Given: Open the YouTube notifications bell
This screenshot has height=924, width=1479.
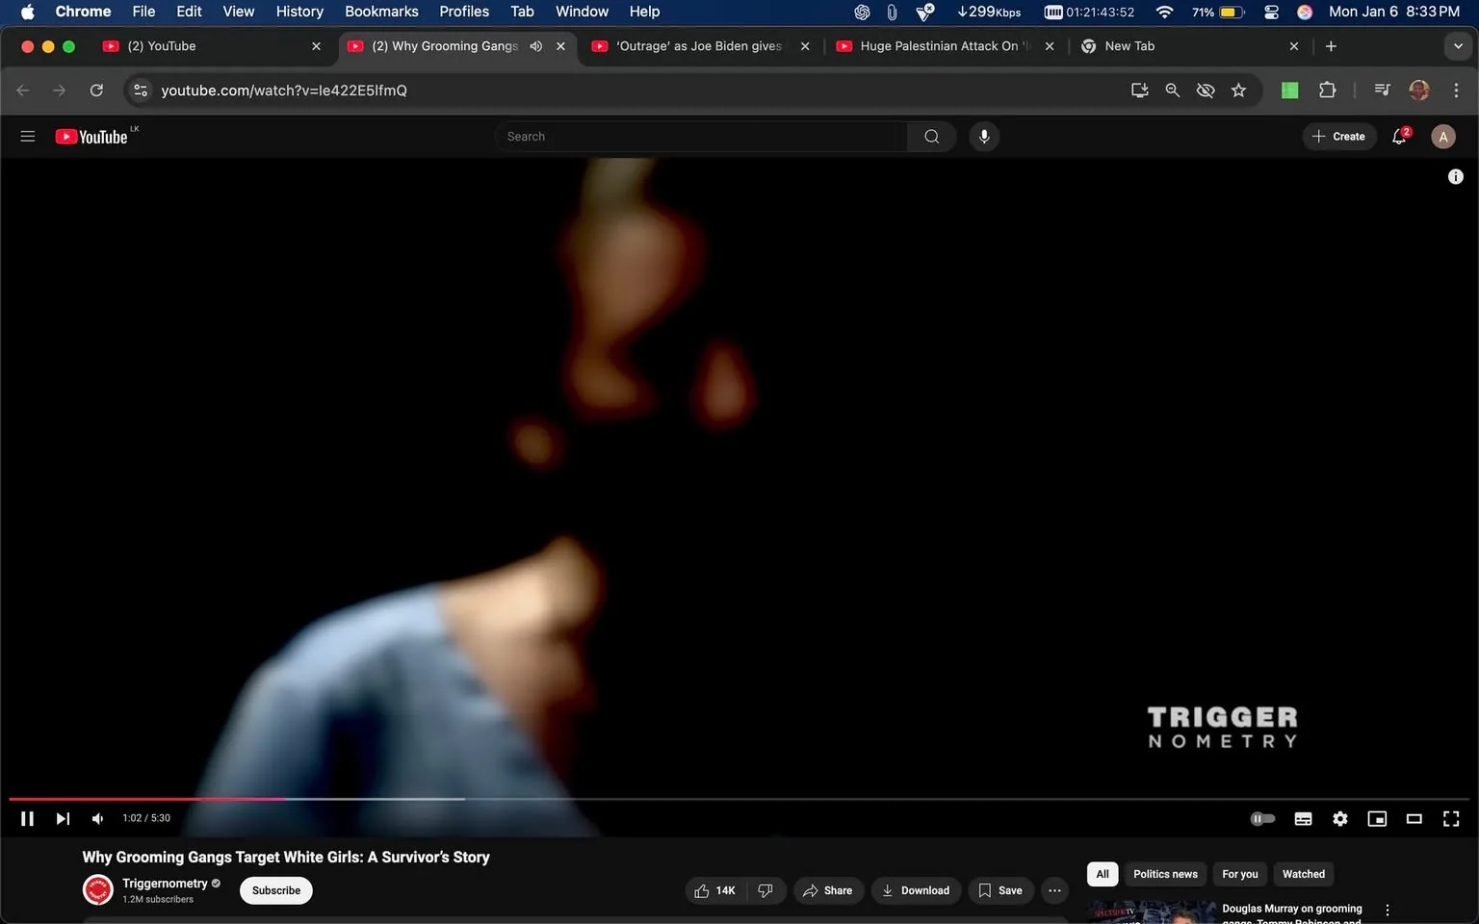Looking at the screenshot, I should [1398, 136].
